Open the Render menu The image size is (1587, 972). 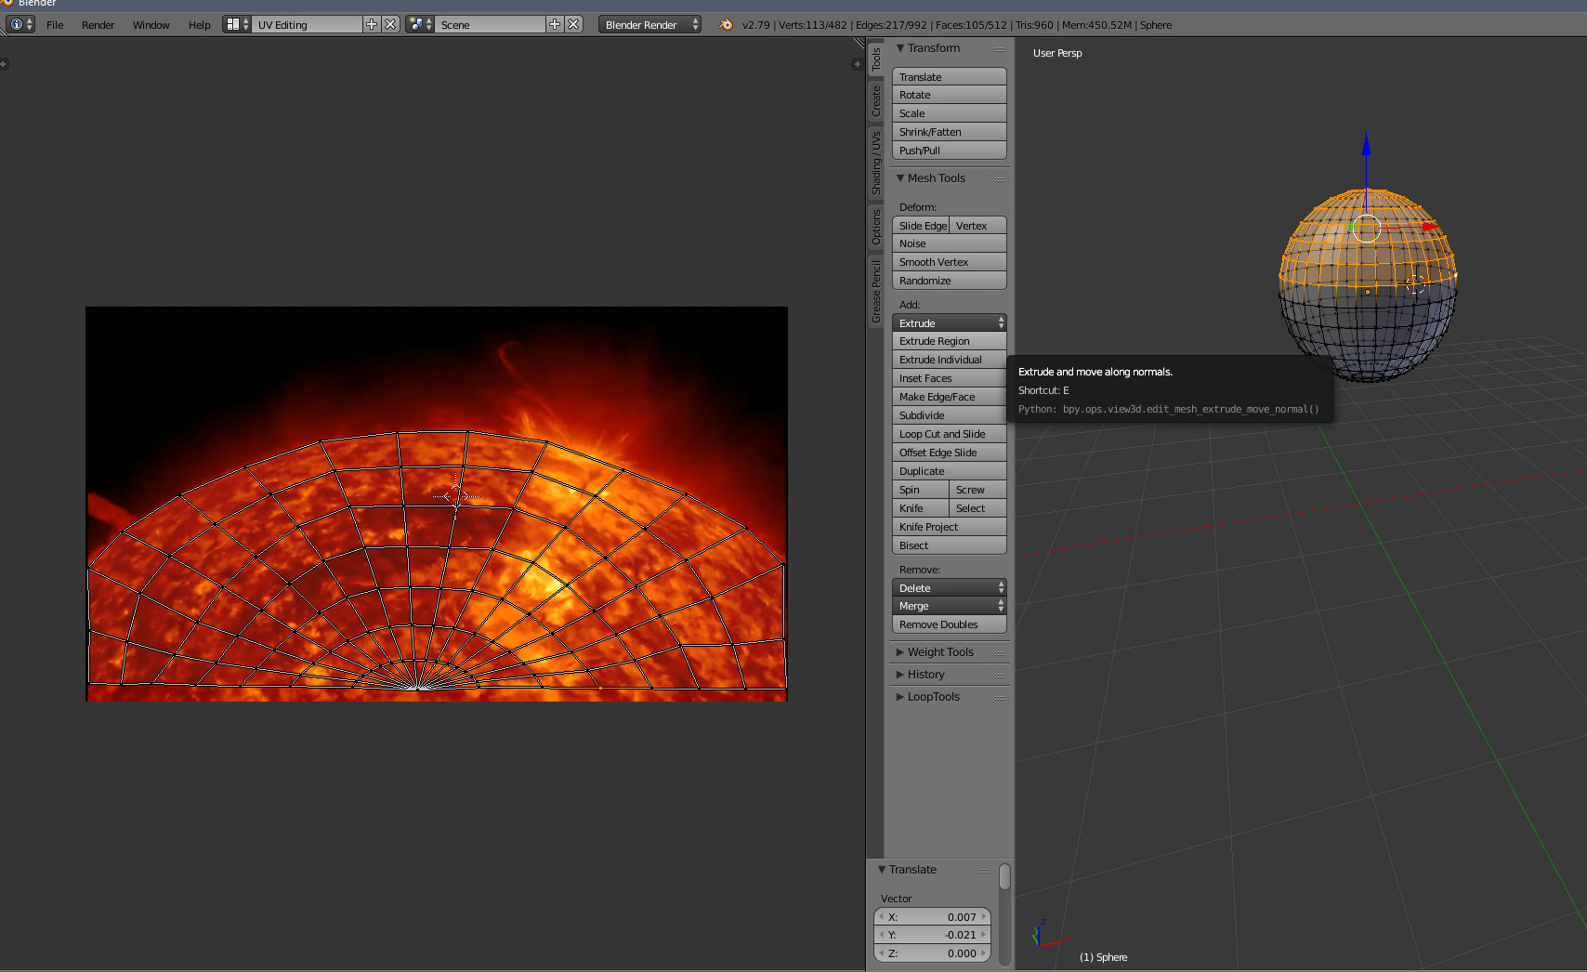coord(98,25)
